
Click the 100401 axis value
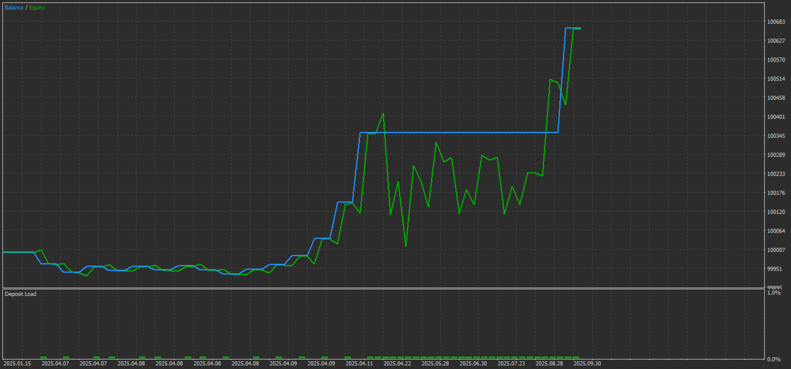pyautogui.click(x=776, y=117)
